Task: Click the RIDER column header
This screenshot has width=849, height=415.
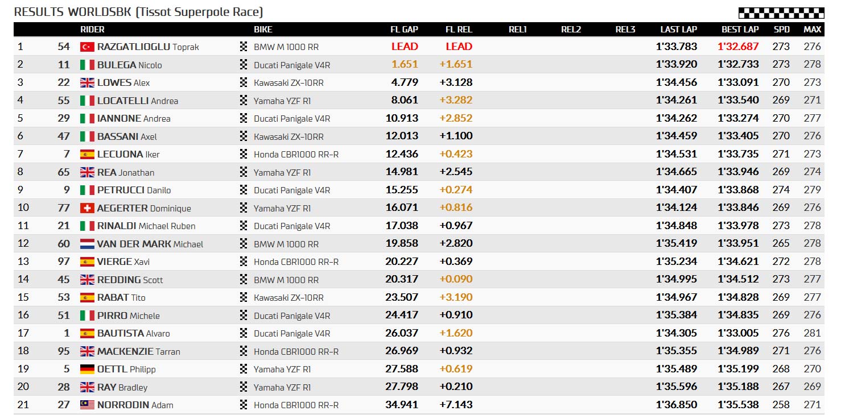Action: tap(92, 30)
